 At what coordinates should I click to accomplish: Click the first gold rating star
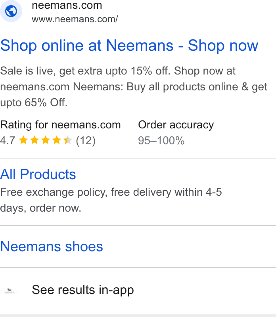(x=23, y=140)
